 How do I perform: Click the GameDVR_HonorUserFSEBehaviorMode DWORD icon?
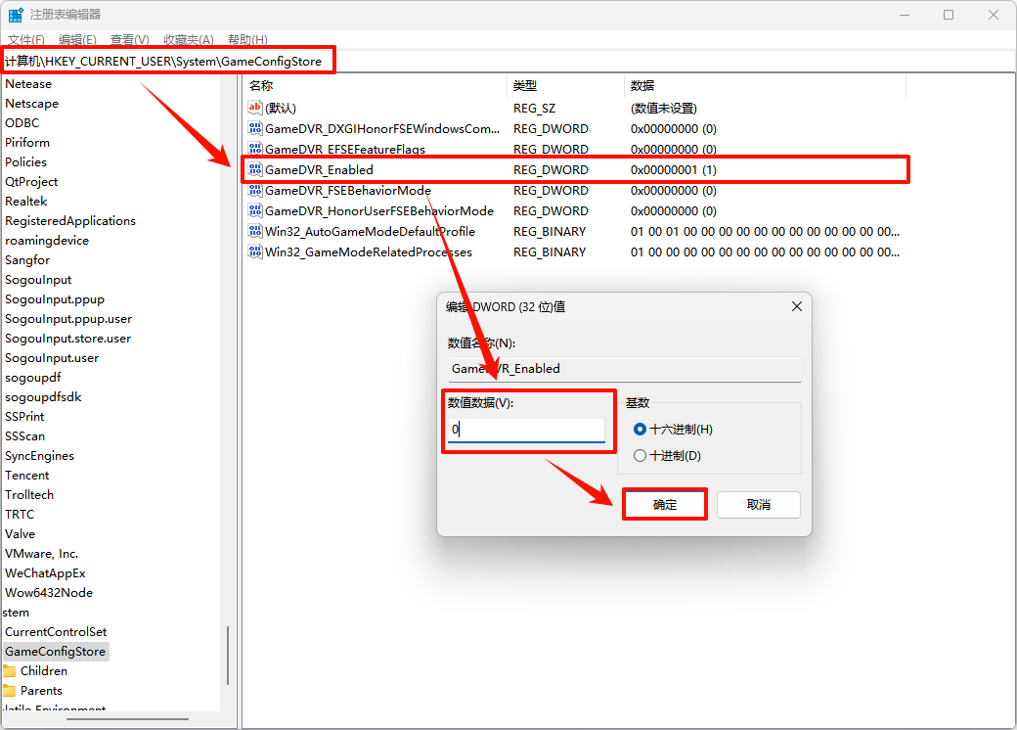click(252, 210)
